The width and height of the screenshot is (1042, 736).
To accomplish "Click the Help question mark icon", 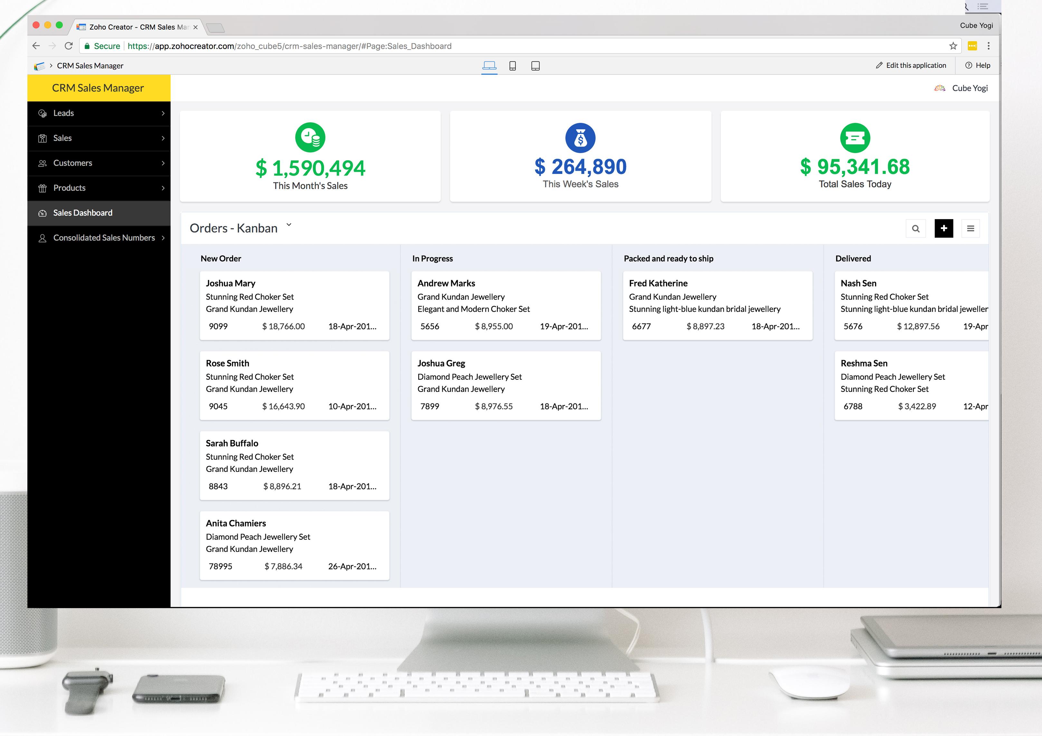I will 969,65.
